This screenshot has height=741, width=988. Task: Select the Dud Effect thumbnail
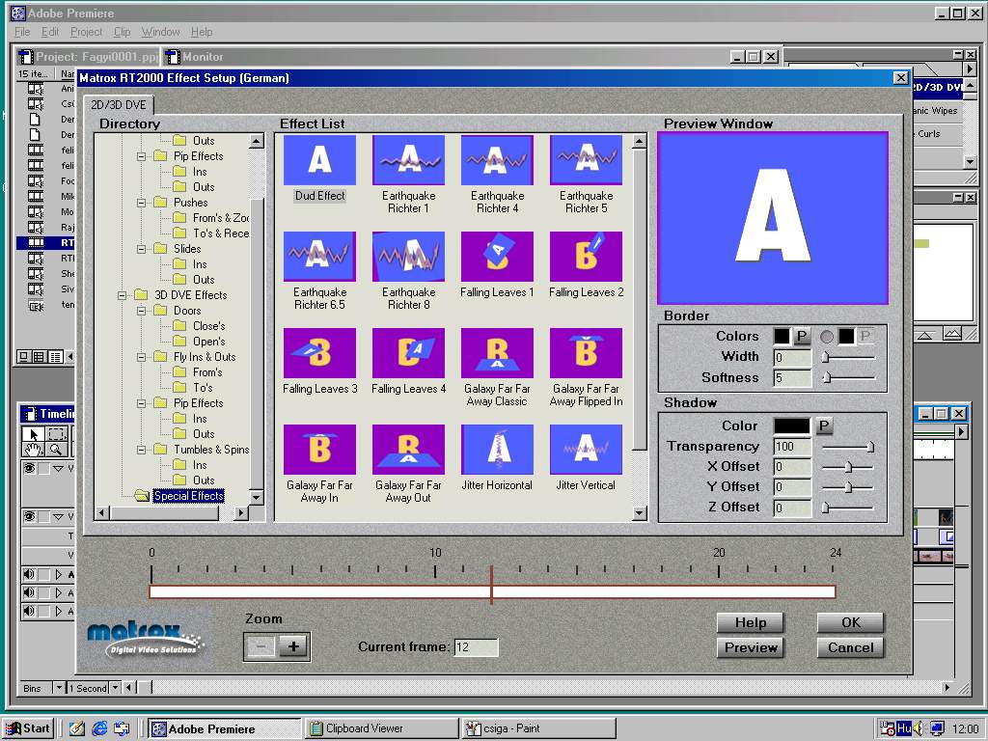tap(319, 160)
